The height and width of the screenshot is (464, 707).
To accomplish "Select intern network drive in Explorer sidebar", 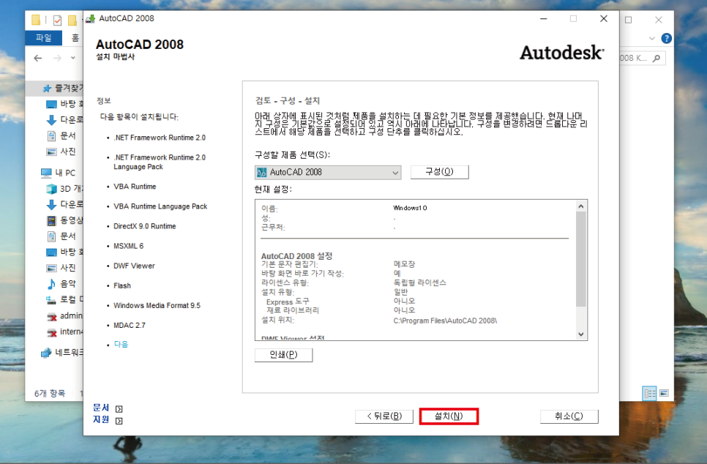I will tap(65, 332).
